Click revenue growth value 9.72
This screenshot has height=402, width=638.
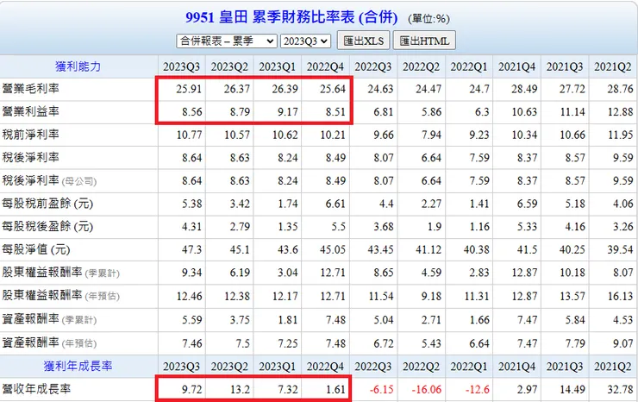click(x=192, y=390)
